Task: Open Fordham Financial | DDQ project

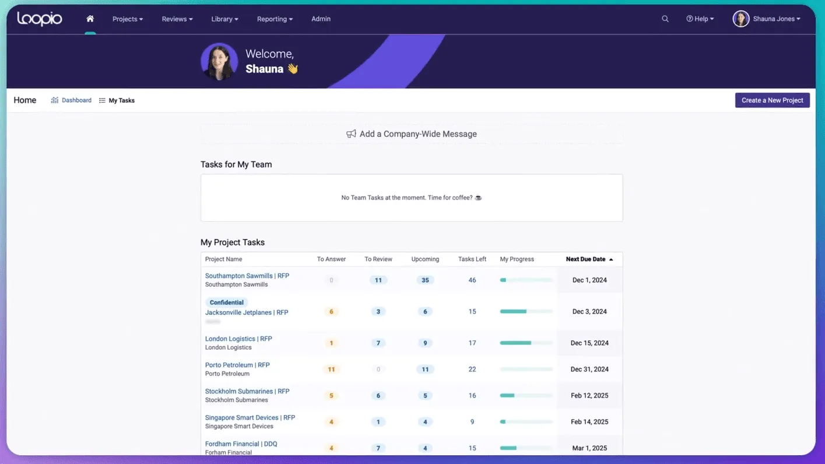Action: click(x=241, y=444)
